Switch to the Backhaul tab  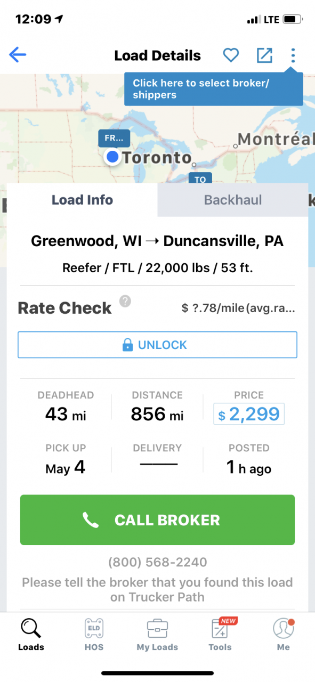coord(233,200)
